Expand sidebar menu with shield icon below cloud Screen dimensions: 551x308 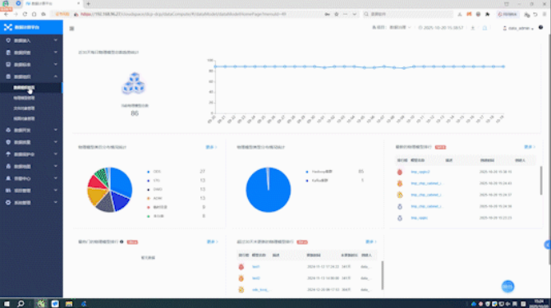[31, 142]
